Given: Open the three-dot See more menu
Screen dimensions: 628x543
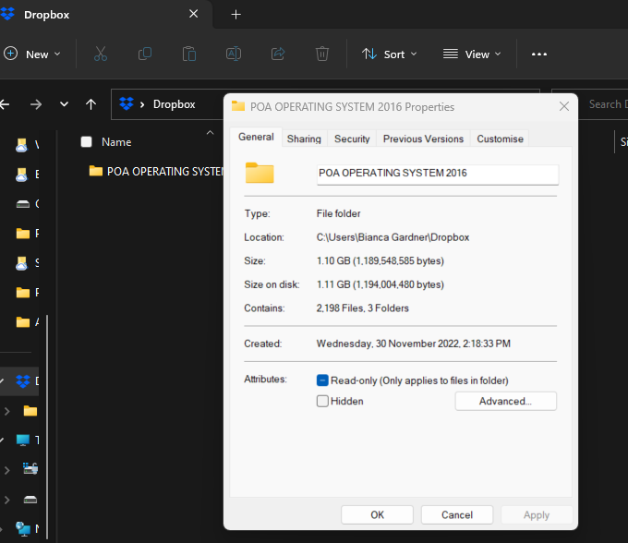Looking at the screenshot, I should click(539, 54).
